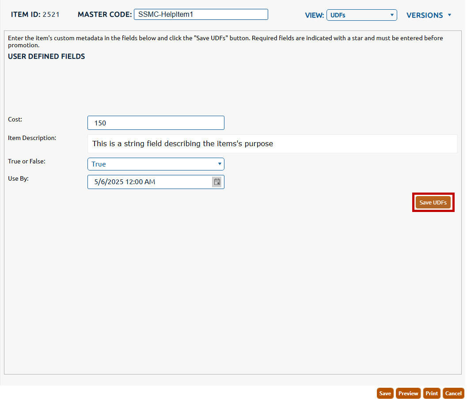Screen dimensions: 467x401
Task: Expand the True or False dropdown
Action: point(156,164)
